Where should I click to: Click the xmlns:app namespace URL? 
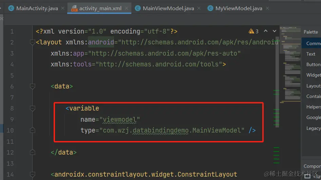164,53
